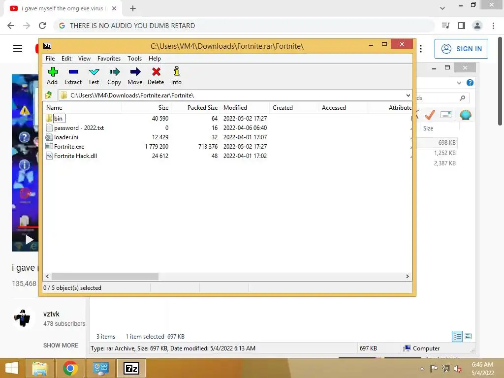504x378 pixels.
Task: Reload the Chrome page
Action: click(x=42, y=26)
